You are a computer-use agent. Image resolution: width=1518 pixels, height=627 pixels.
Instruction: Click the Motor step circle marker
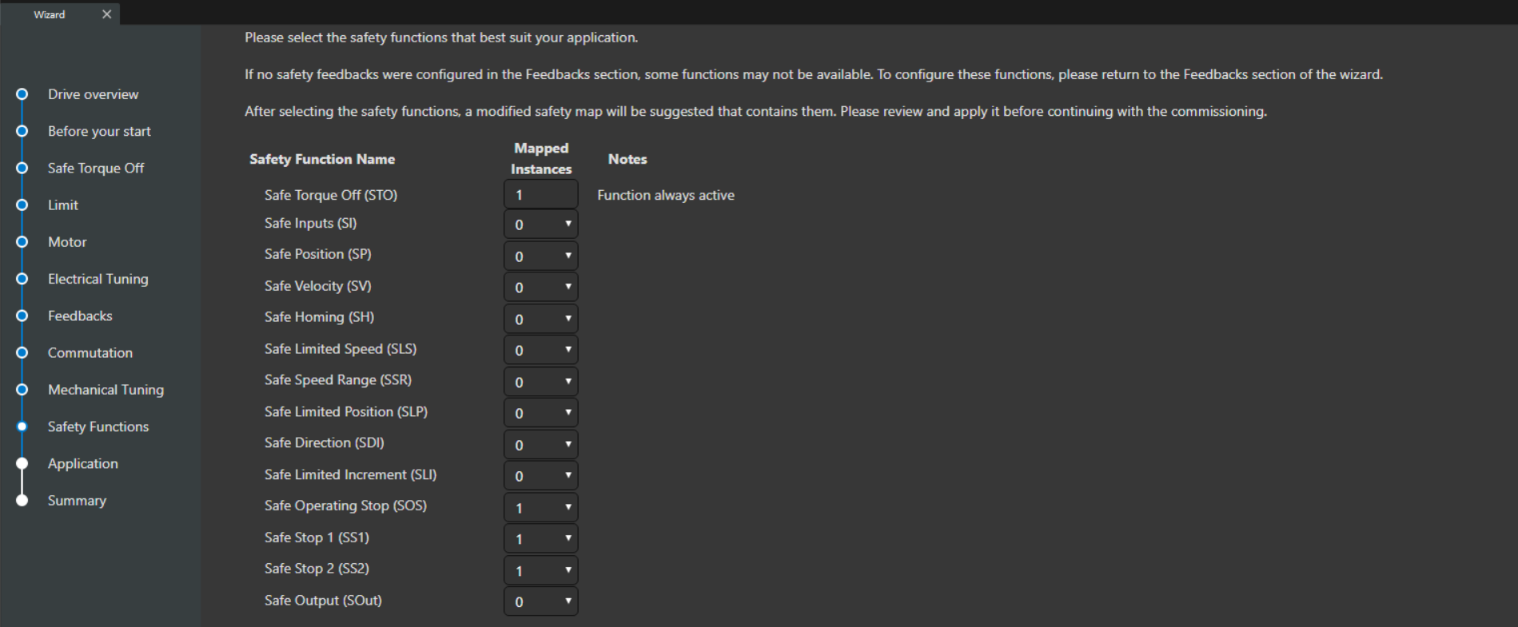(x=22, y=242)
